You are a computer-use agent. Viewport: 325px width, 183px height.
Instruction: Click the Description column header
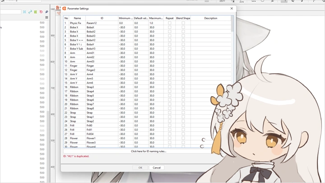pyautogui.click(x=210, y=19)
